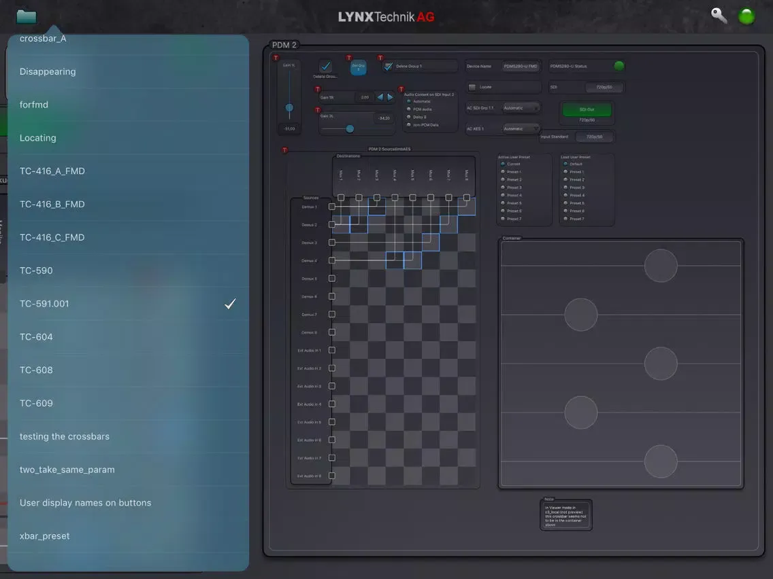Toggle the Delete Group 1 checkbox
The width and height of the screenshot is (773, 579).
(x=389, y=66)
